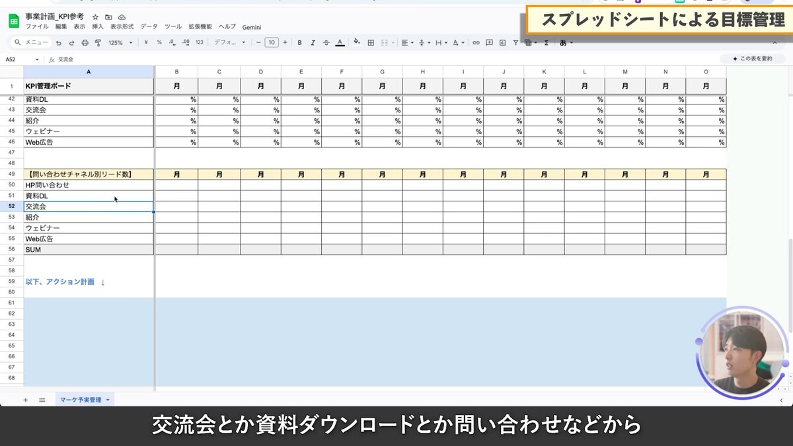Open the データ menu
The height and width of the screenshot is (446, 793).
click(149, 27)
